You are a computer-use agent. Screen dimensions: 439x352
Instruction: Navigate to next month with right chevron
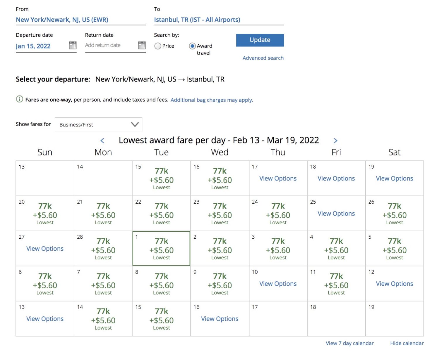(x=335, y=141)
